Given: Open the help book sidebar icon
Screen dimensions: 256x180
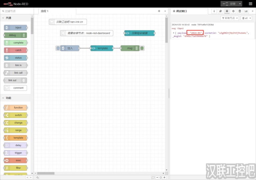Looking at the screenshot, I should (x=220, y=11).
